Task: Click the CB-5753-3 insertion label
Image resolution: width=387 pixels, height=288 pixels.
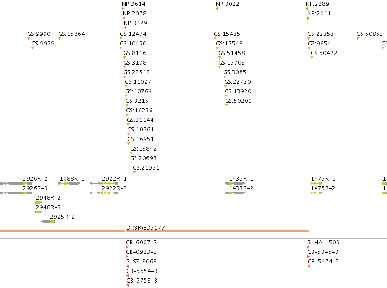Action: point(142,281)
